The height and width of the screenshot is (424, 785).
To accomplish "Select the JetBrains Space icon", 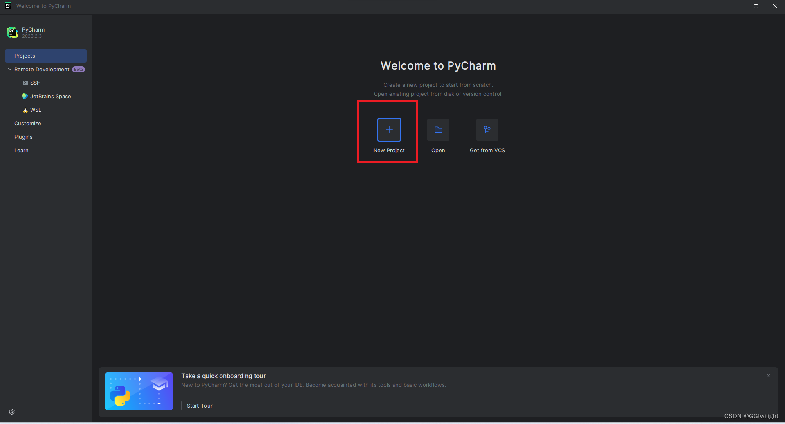I will click(x=25, y=96).
